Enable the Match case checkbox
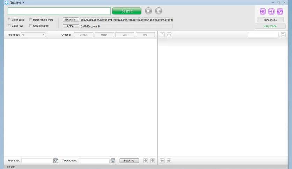The width and height of the screenshot is (292, 169). click(x=9, y=20)
